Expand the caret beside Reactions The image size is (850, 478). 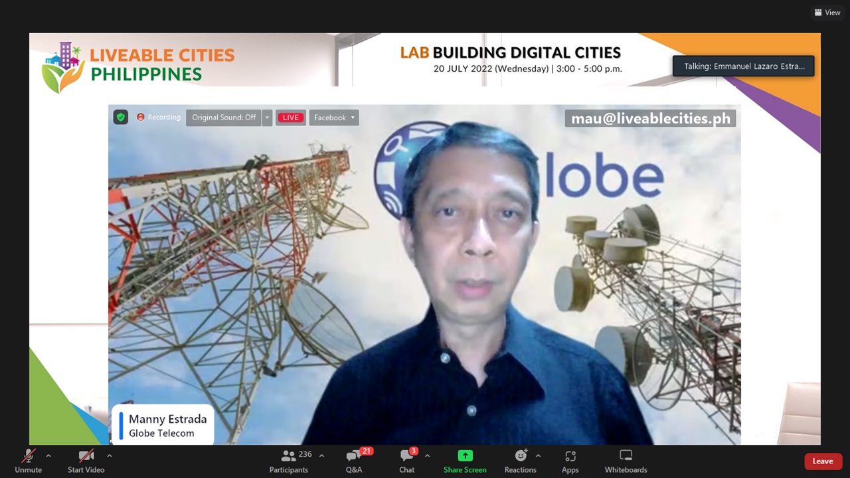click(538, 456)
